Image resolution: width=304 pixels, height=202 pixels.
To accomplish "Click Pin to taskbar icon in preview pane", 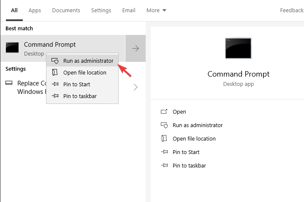I will (x=164, y=165).
